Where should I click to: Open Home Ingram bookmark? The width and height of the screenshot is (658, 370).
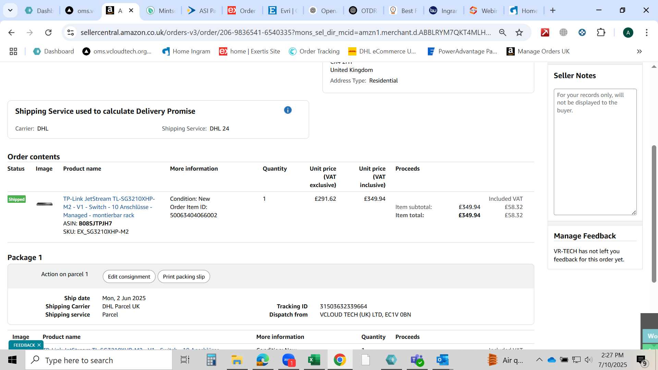186,51
